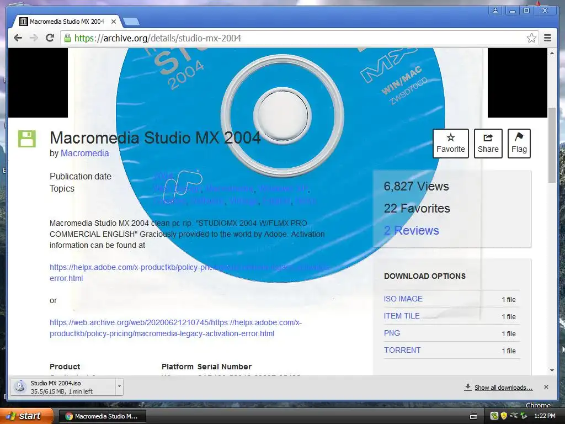This screenshot has height=424, width=565.
Task: Click the yellow shield security tray icon
Action: pos(504,416)
